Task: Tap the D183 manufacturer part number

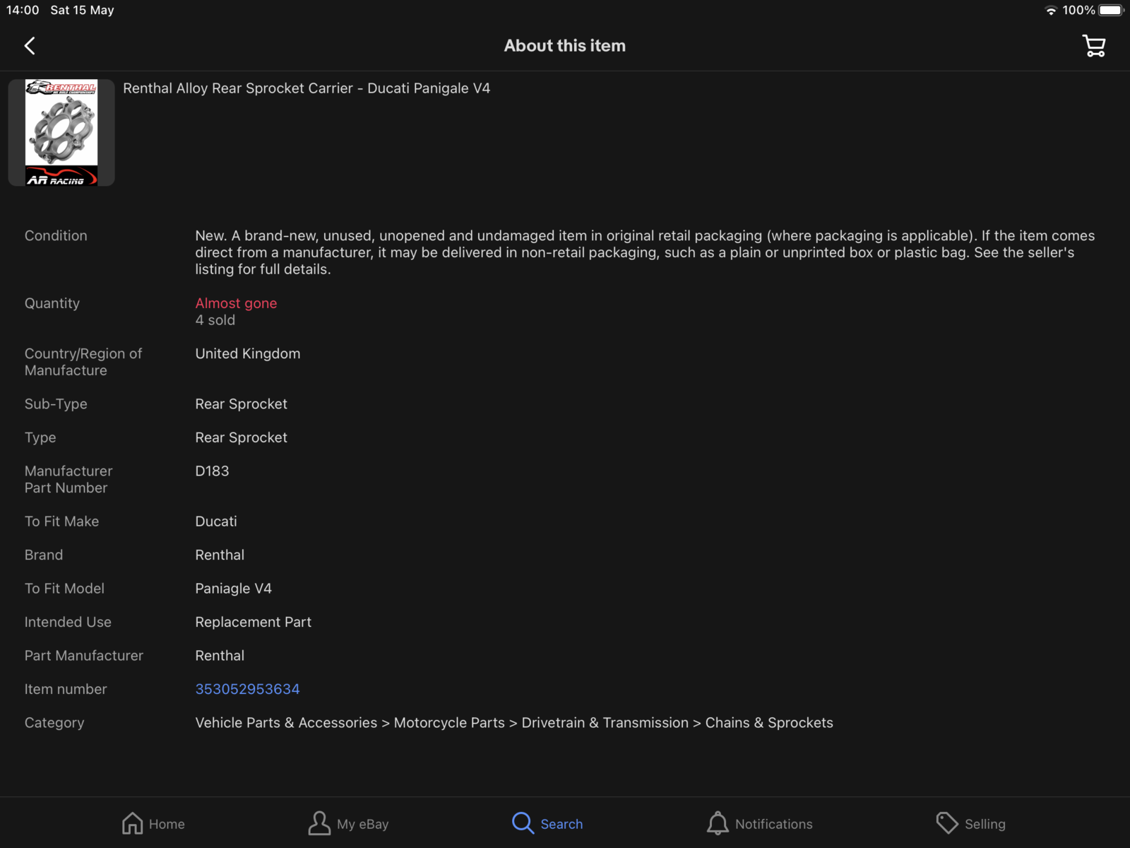Action: (x=212, y=471)
